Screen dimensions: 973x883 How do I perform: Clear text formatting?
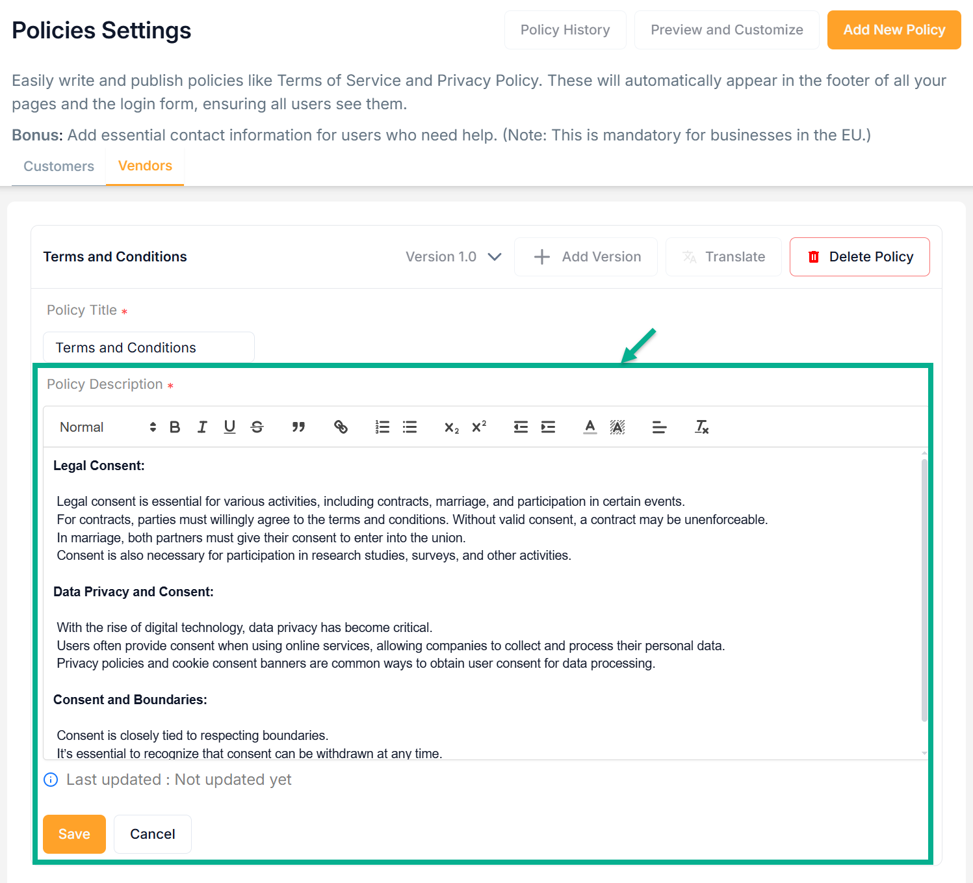tap(701, 427)
